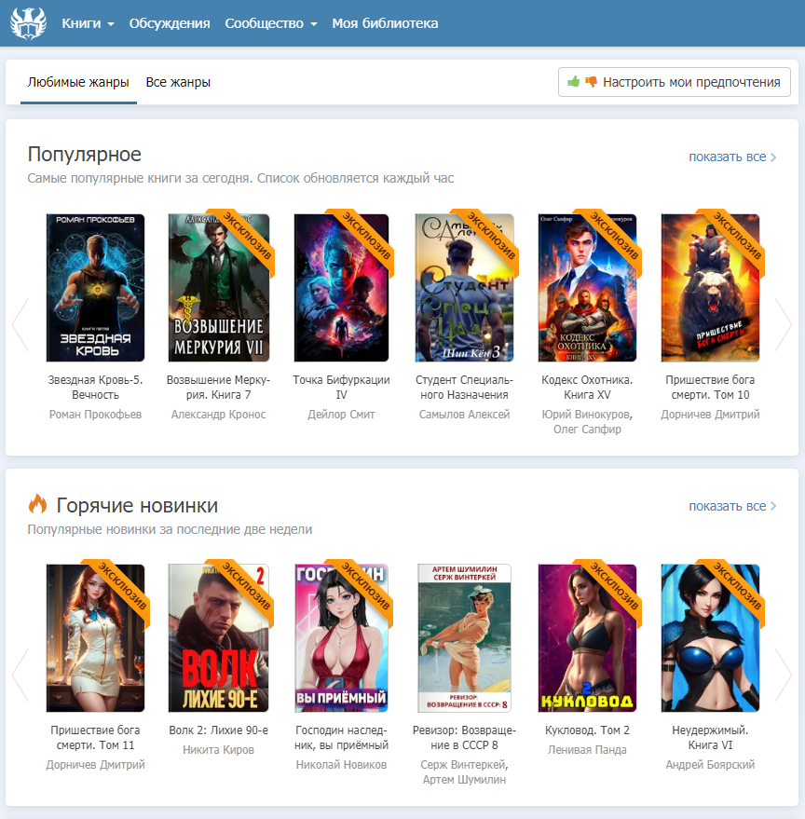Expand the Сообщество dropdown menu
This screenshot has height=819, width=805.
click(270, 23)
